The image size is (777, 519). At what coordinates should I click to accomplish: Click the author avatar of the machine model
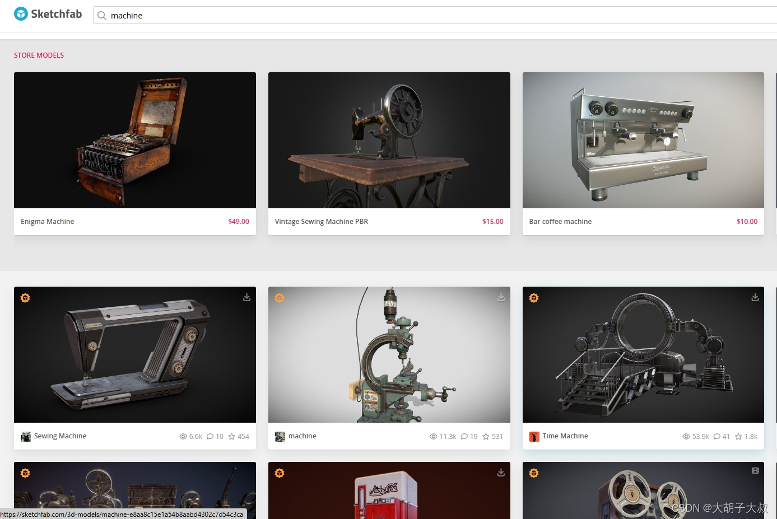pyautogui.click(x=280, y=437)
